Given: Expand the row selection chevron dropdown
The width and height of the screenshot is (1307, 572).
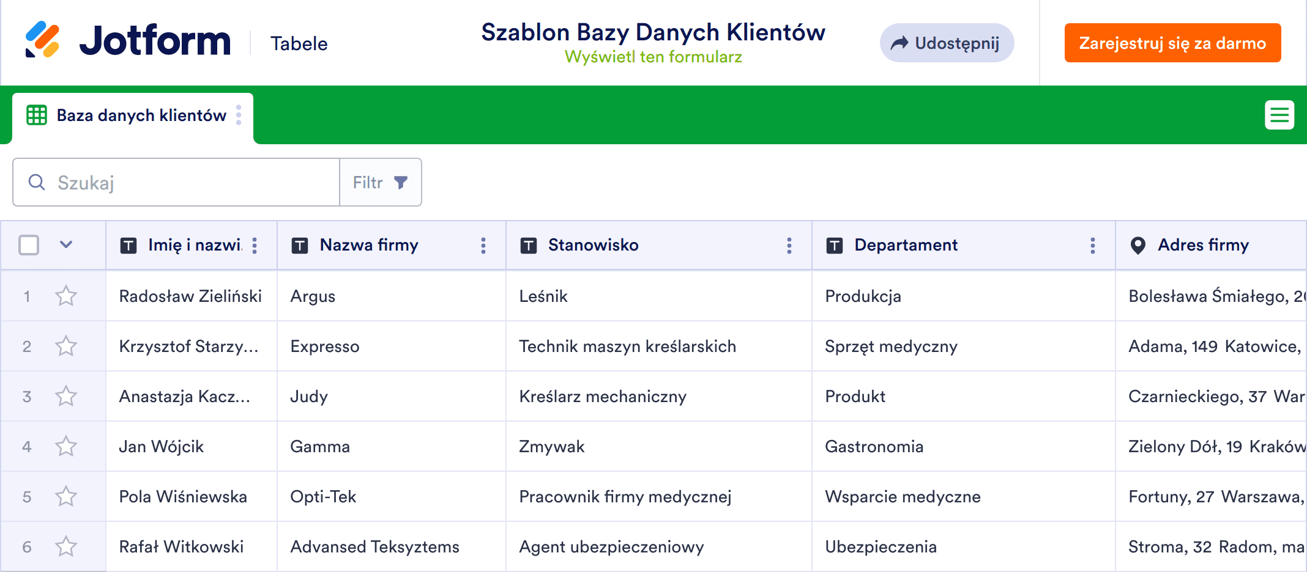Looking at the screenshot, I should [66, 245].
